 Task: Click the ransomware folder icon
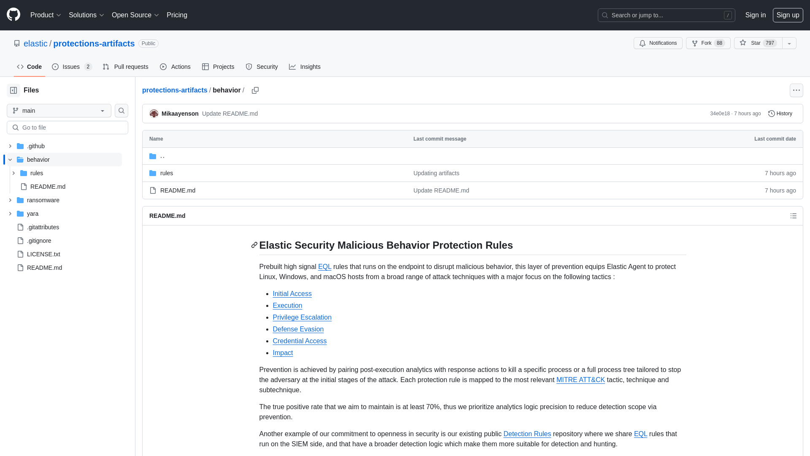coord(20,200)
